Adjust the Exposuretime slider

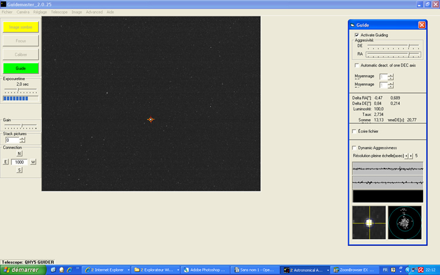[20, 90]
